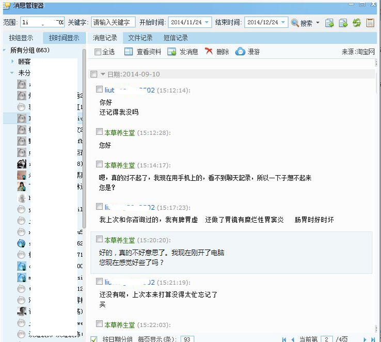The height and width of the screenshot is (342, 381).
Task: Open the 短信记录 tab
Action: [176, 38]
